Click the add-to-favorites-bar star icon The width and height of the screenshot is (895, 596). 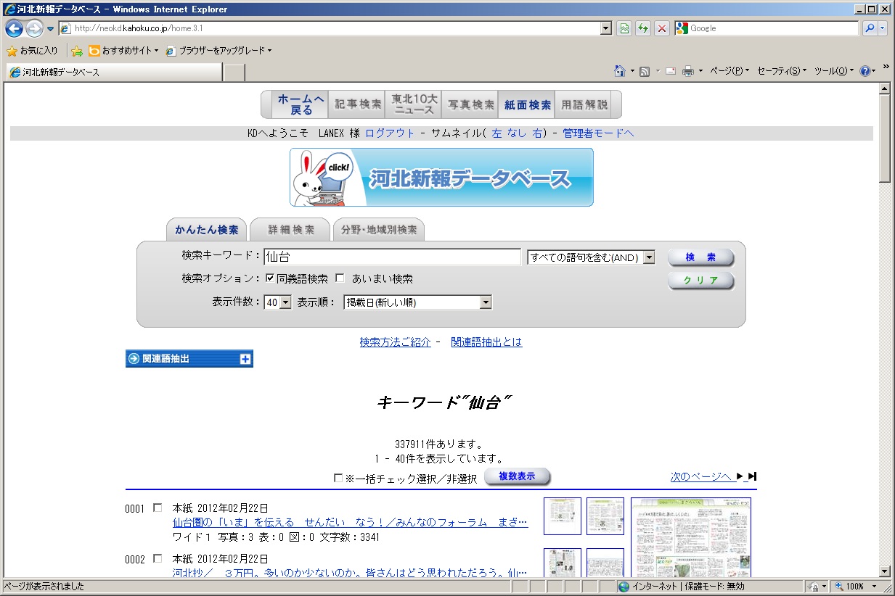pos(77,51)
